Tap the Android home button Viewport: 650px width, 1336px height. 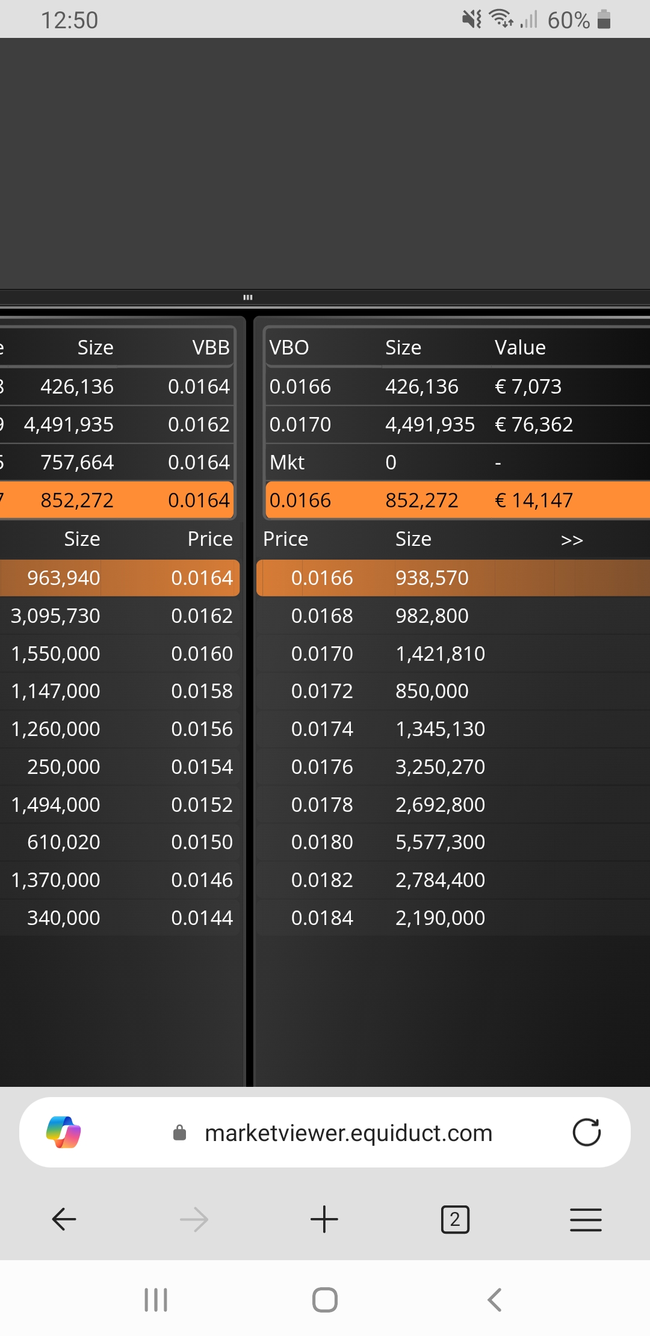point(325,1300)
